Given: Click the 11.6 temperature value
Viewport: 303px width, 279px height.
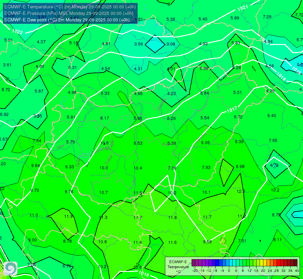Looking at the screenshot, I should pyautogui.click(x=172, y=242).
